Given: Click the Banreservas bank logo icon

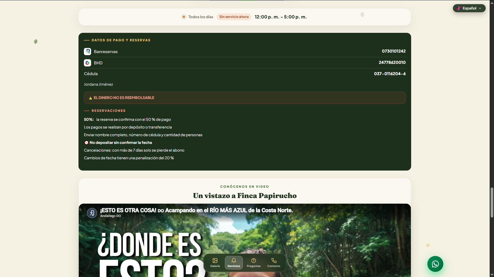Looking at the screenshot, I should click(x=87, y=52).
